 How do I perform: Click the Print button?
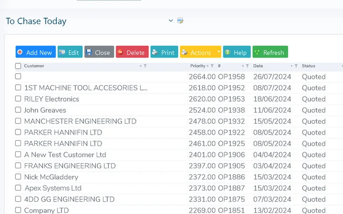point(164,52)
